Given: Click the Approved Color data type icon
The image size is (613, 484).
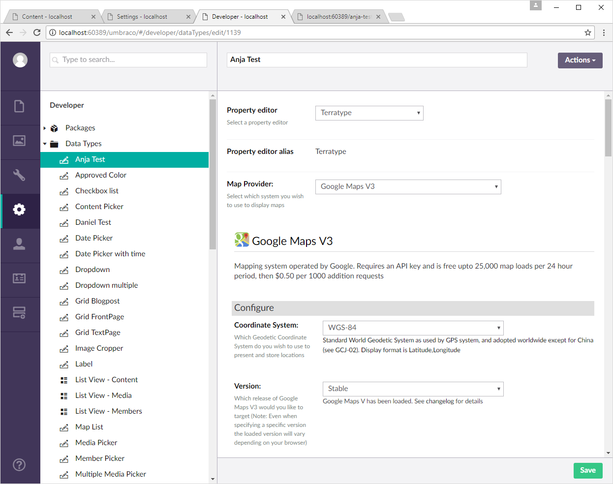Looking at the screenshot, I should tap(64, 176).
